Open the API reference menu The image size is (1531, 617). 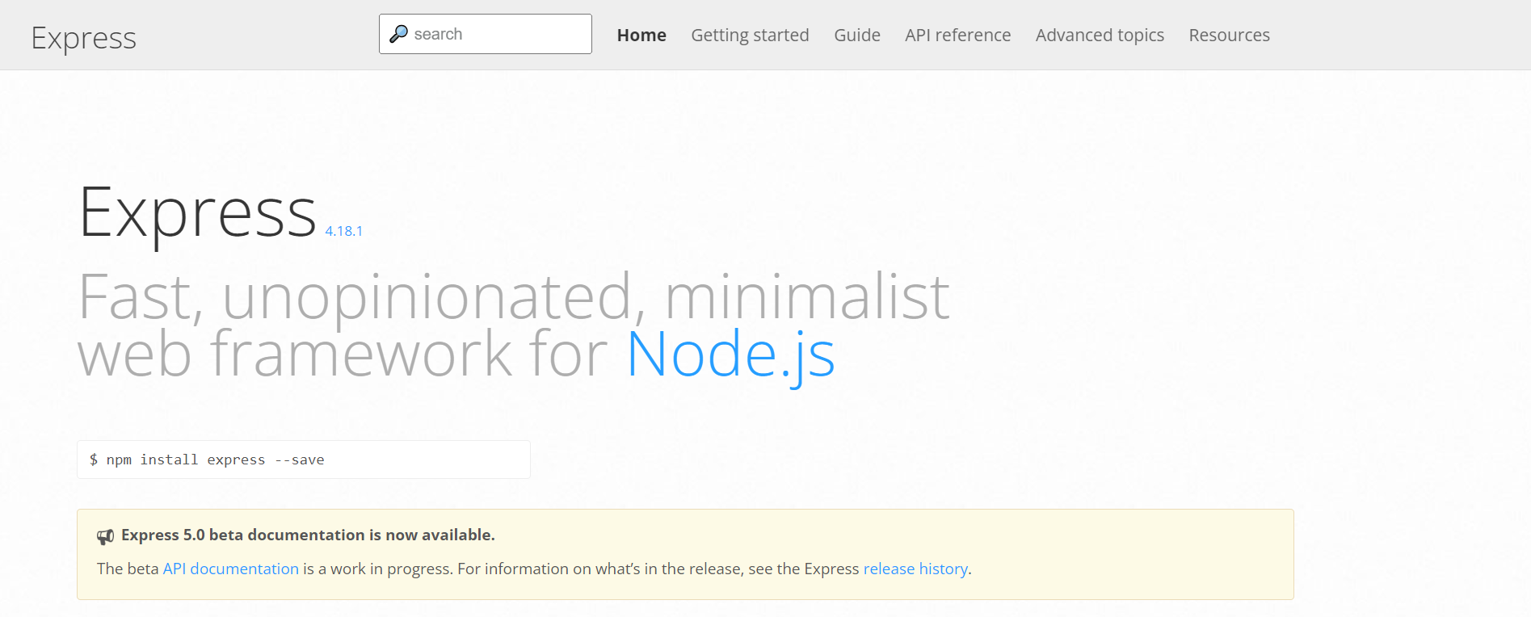[x=957, y=35]
